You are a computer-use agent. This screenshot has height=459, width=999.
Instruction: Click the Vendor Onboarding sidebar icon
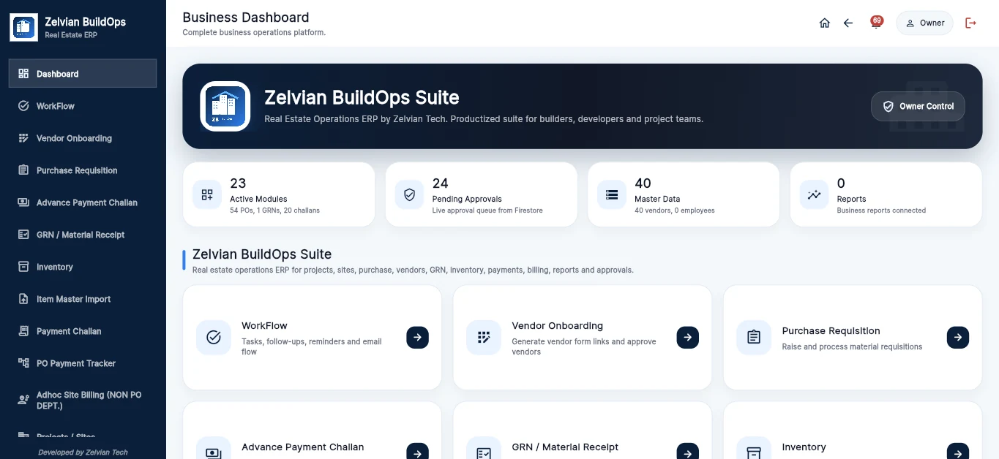[x=23, y=138]
